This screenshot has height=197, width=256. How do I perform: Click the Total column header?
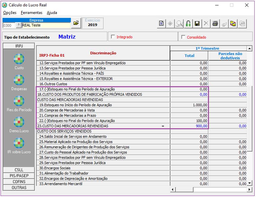click(x=189, y=56)
